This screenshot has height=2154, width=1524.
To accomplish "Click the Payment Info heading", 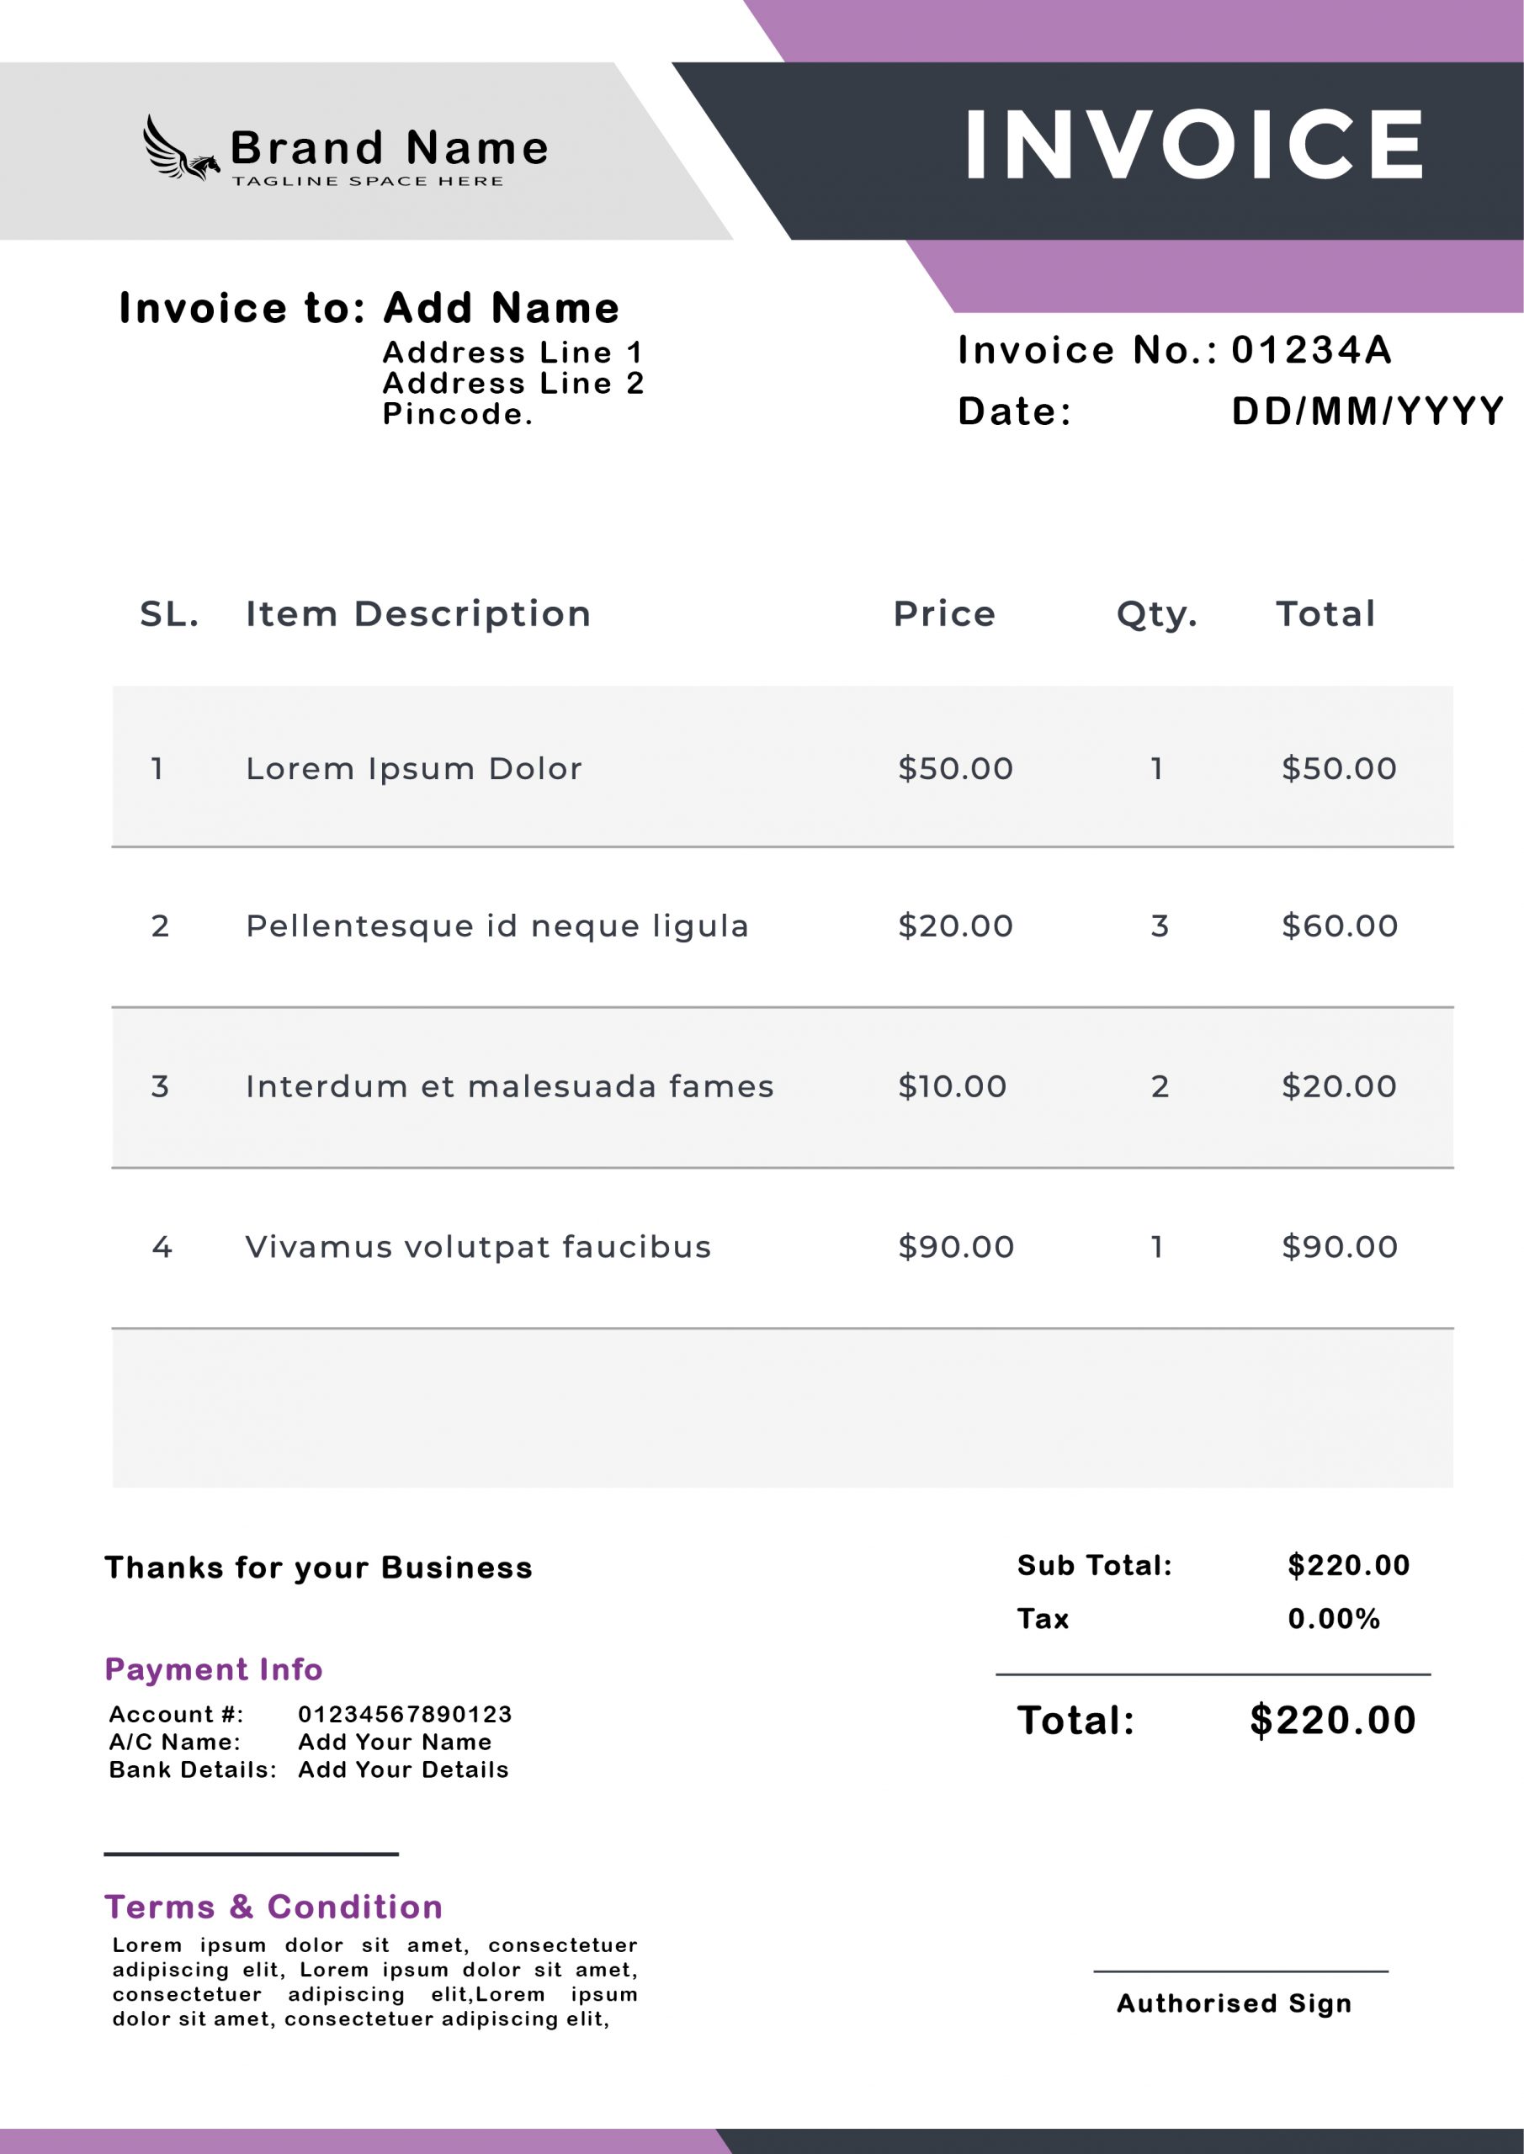I will click(214, 1669).
